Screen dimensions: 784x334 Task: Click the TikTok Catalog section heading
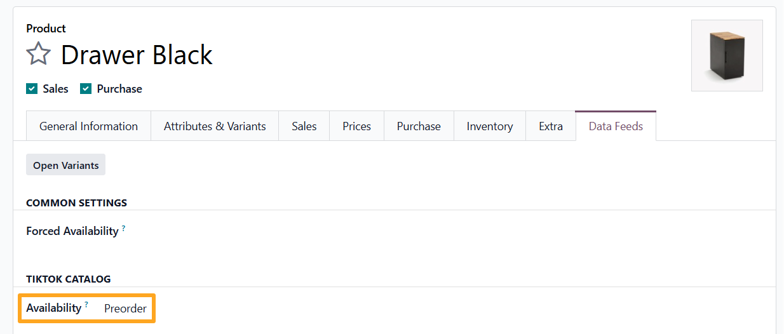coord(69,279)
